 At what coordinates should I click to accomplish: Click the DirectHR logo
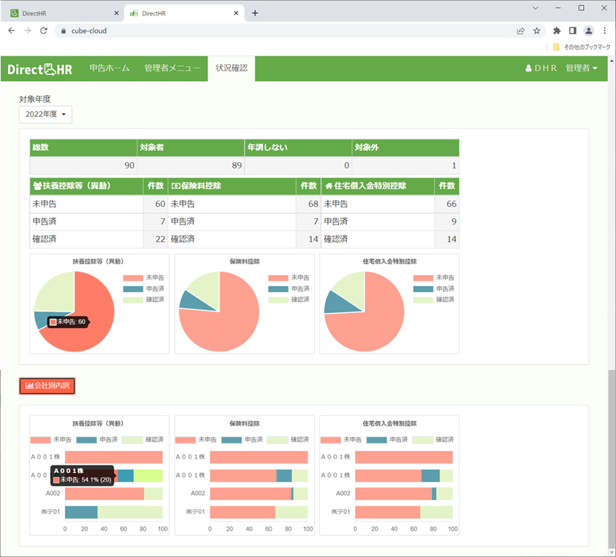[x=40, y=69]
